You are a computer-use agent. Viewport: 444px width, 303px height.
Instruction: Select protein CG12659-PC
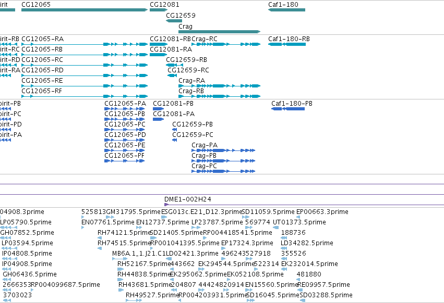pos(193,135)
